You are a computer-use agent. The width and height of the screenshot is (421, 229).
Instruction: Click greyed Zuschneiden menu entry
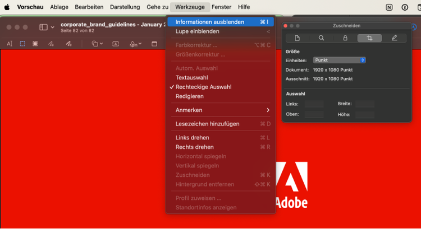tap(221, 175)
